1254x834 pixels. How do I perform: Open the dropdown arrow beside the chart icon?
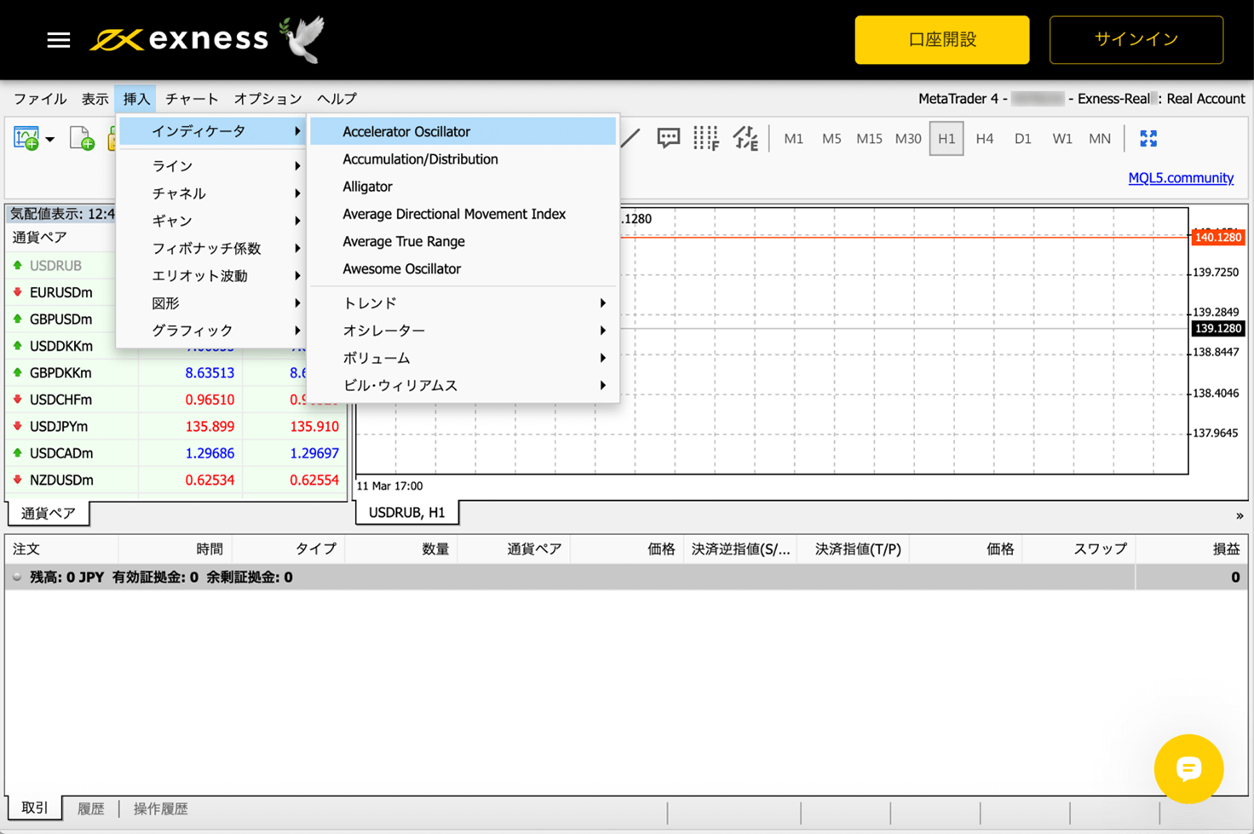click(x=49, y=138)
